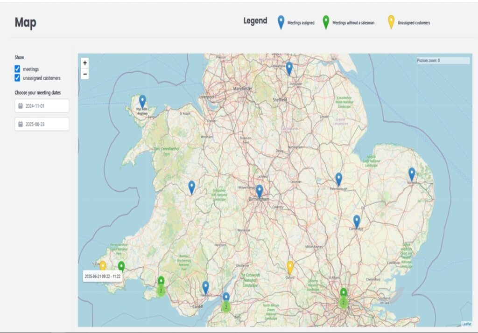Click the yellow marker near Oxford
The height and width of the screenshot is (333, 478).
click(290, 267)
